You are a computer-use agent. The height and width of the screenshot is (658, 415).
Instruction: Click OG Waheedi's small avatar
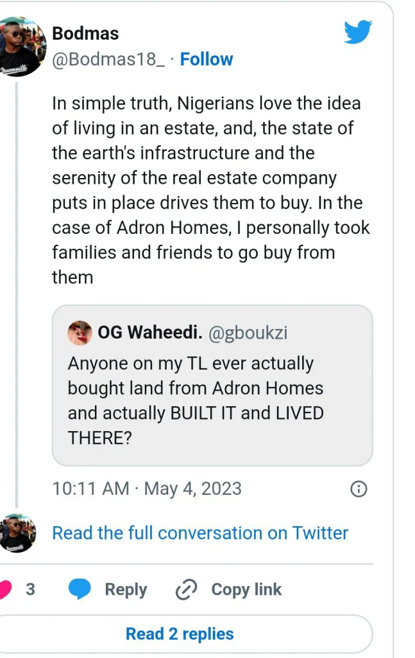(x=80, y=332)
